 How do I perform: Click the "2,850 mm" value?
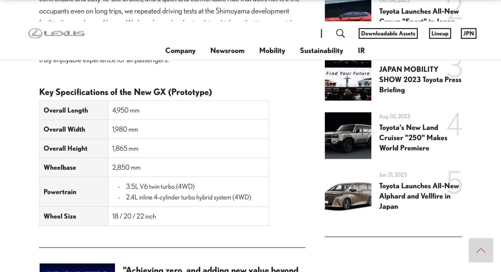click(126, 168)
